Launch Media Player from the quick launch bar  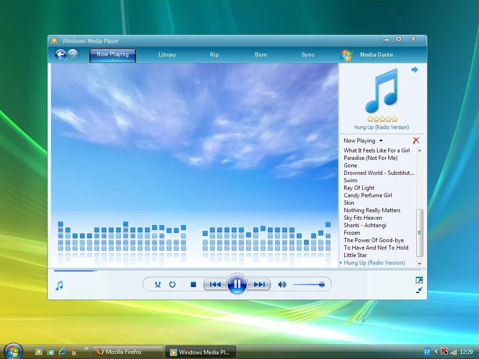(39, 352)
